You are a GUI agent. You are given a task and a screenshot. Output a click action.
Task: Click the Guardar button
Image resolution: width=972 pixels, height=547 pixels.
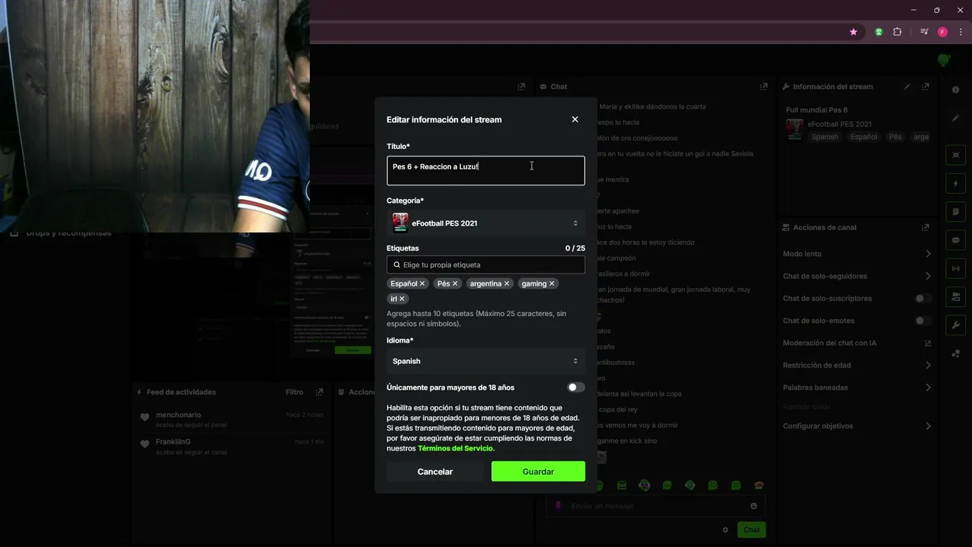pos(538,472)
